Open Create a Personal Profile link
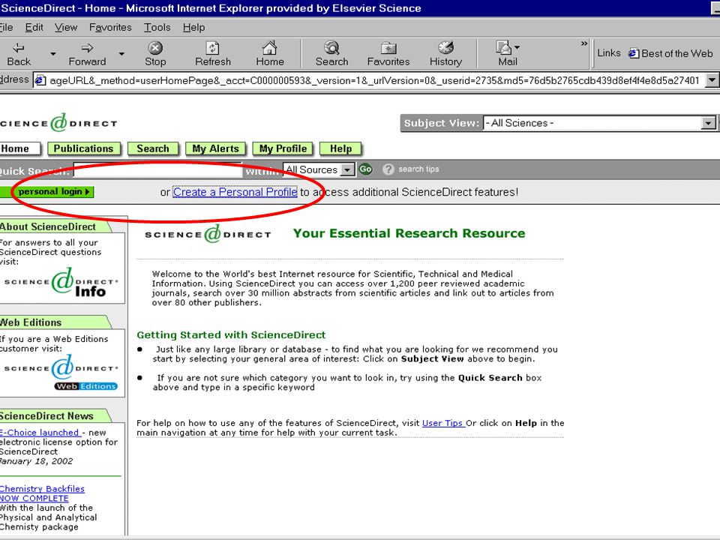Image resolution: width=720 pixels, height=540 pixels. coord(235,192)
